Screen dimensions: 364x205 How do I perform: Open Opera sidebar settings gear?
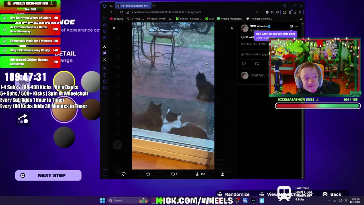pyautogui.click(x=105, y=87)
